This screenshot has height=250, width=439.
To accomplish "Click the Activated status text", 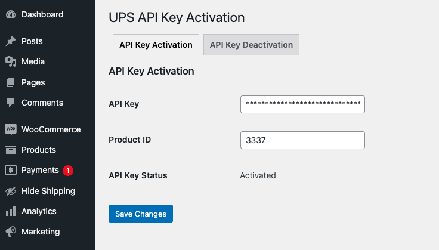I will coord(258,175).
